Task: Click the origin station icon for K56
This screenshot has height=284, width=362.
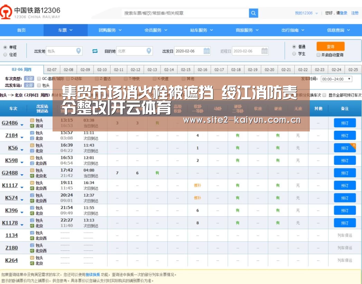Action: click(x=32, y=145)
